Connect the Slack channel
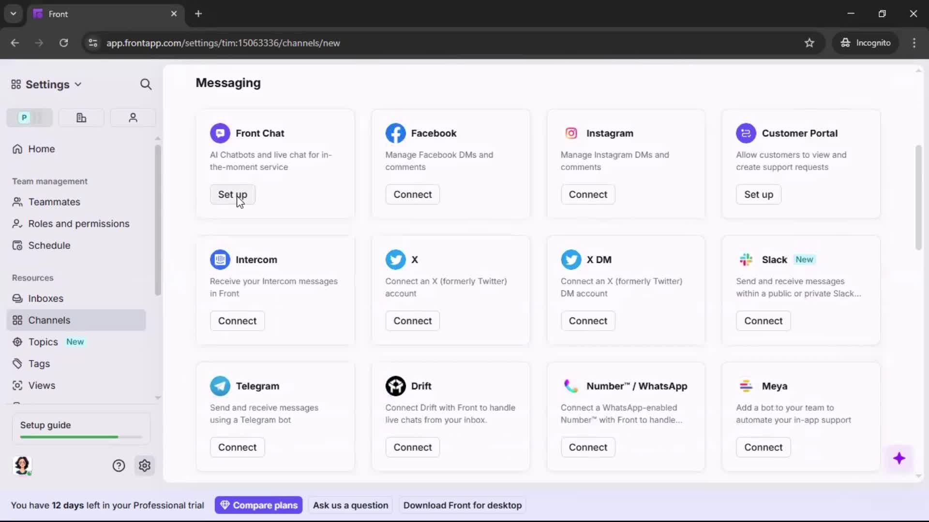Image resolution: width=929 pixels, height=522 pixels. point(763,321)
